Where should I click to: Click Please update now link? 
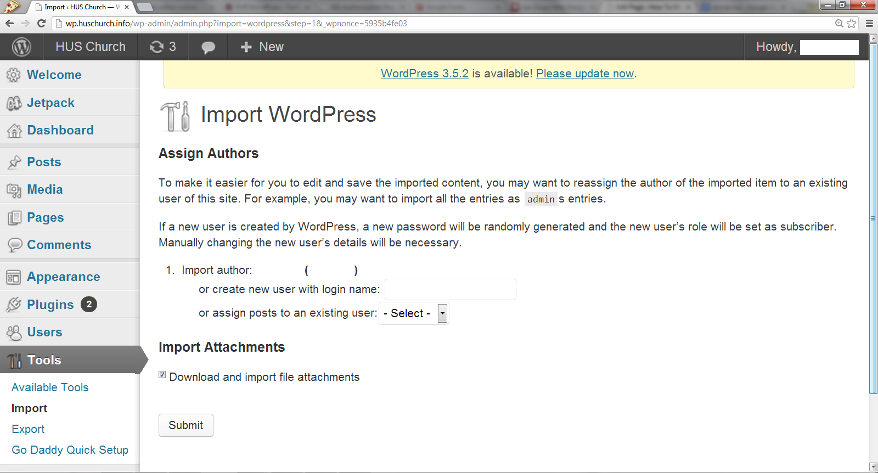click(585, 74)
